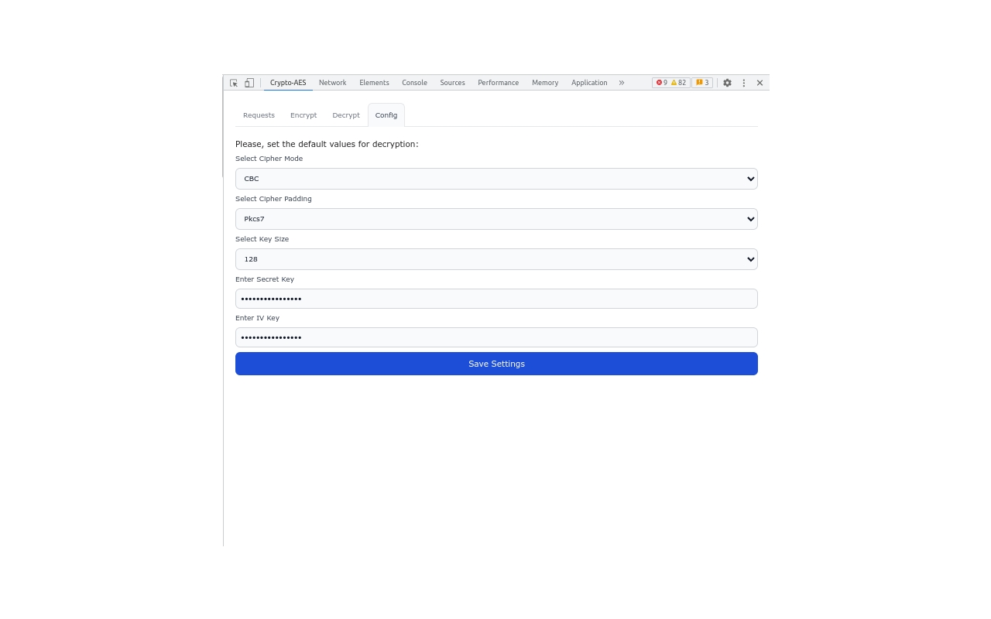Switch to the Console tab
991x619 pixels.
(414, 83)
